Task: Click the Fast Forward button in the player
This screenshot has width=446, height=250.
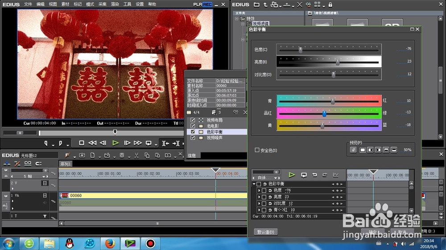Action: tap(138, 143)
